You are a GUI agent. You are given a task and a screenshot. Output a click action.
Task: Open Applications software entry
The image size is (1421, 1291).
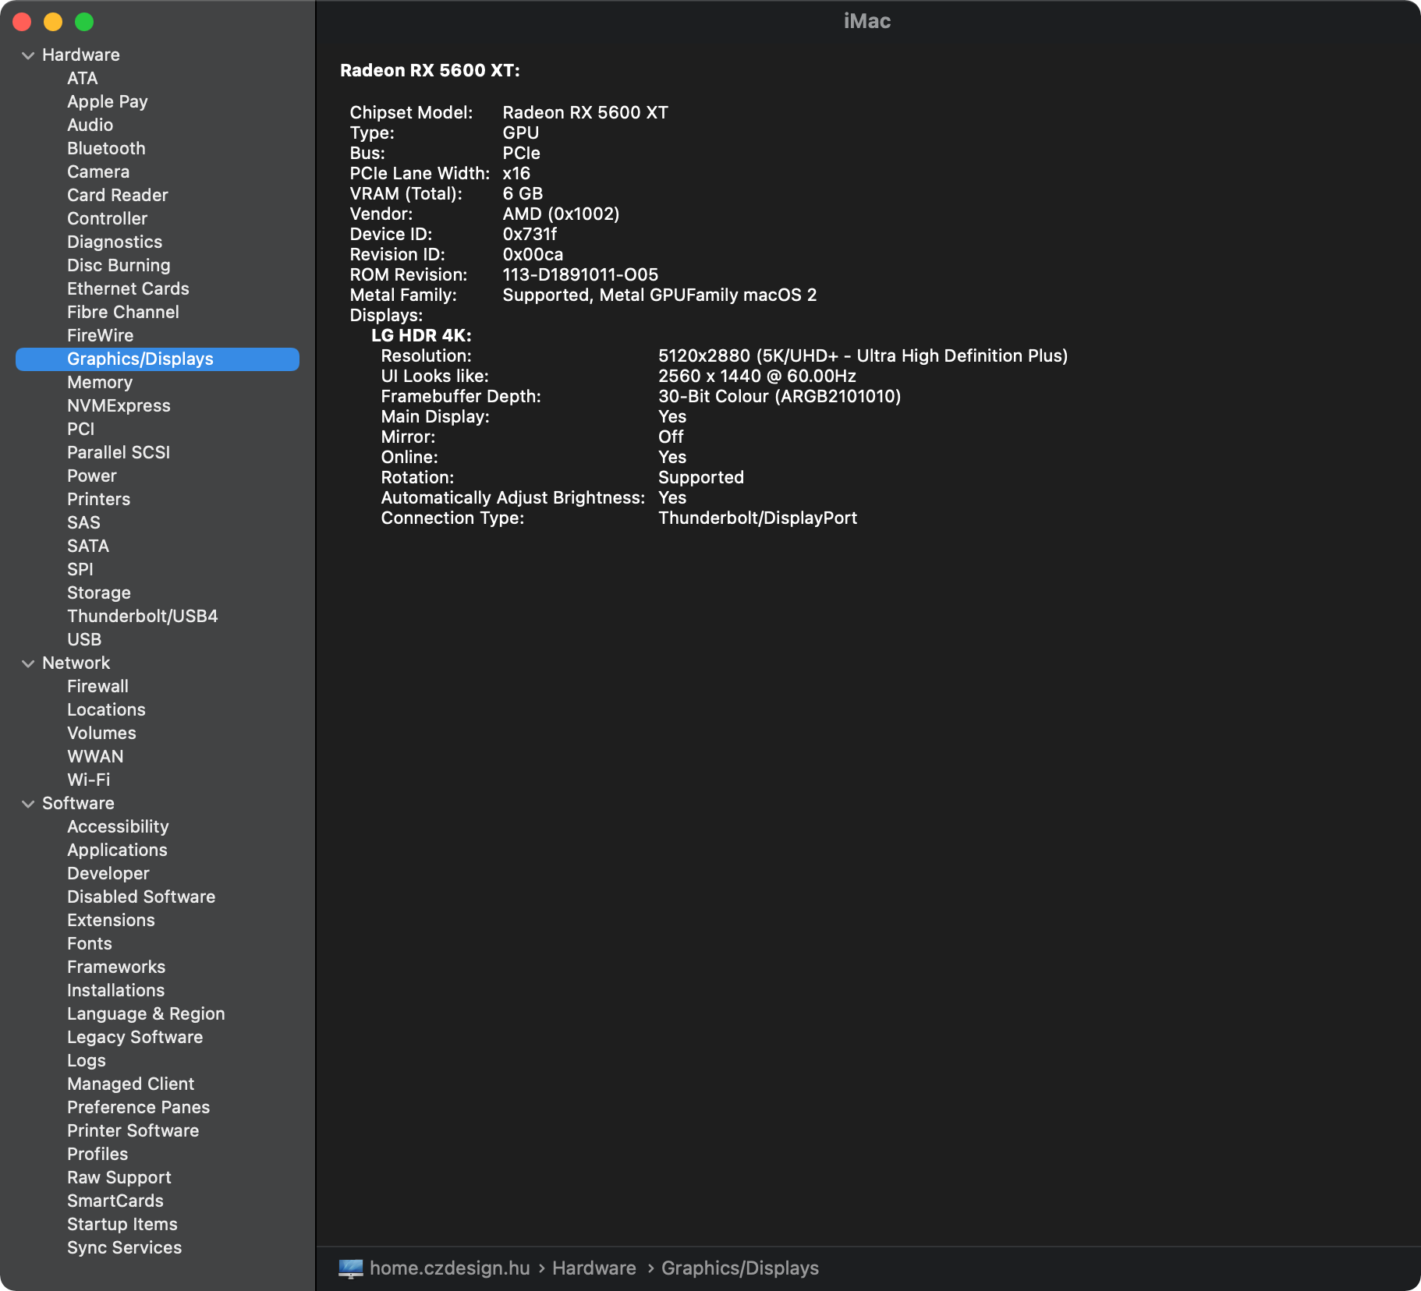tap(118, 850)
